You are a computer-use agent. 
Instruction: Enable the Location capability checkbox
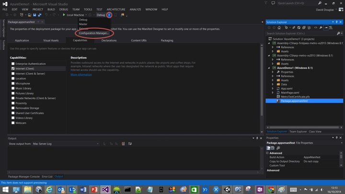(x=13, y=78)
